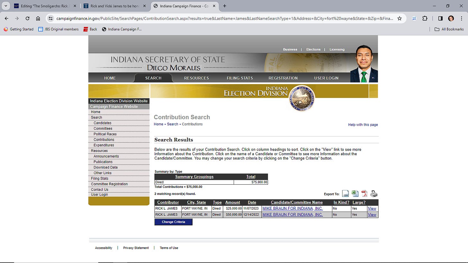Image resolution: width=468 pixels, height=263 pixels.
Task: Sort summary by Summary Groupings header
Action: click(x=194, y=177)
